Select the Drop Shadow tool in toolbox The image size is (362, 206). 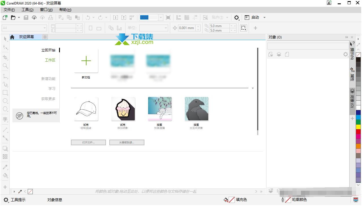[5, 148]
